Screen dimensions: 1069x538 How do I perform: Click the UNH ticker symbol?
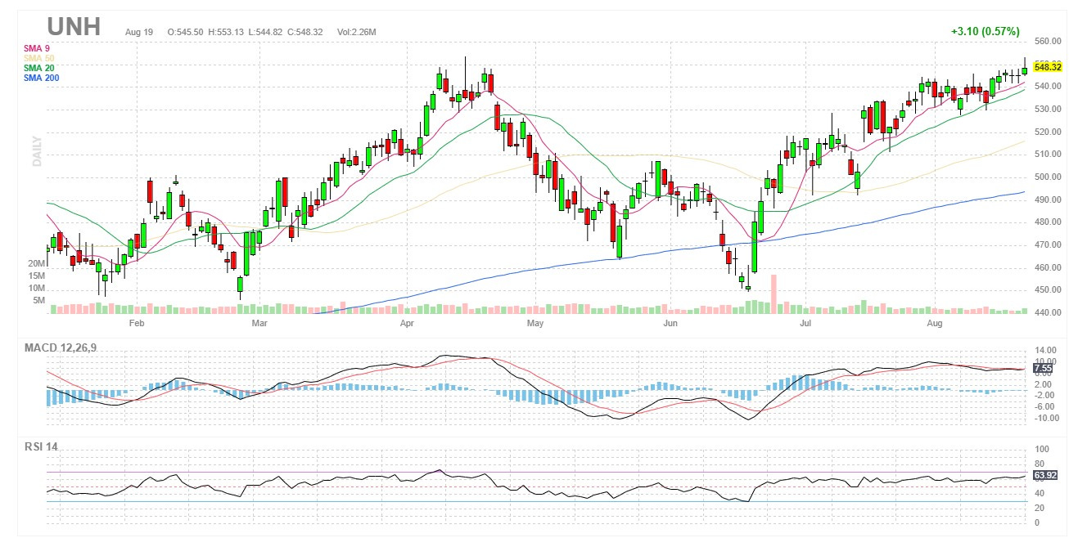(x=74, y=27)
